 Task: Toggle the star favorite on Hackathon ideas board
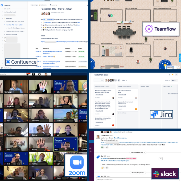click(173, 75)
